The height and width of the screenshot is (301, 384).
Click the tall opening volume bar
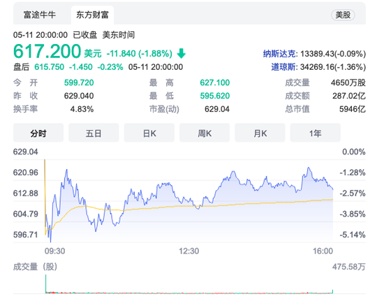pos(46,284)
